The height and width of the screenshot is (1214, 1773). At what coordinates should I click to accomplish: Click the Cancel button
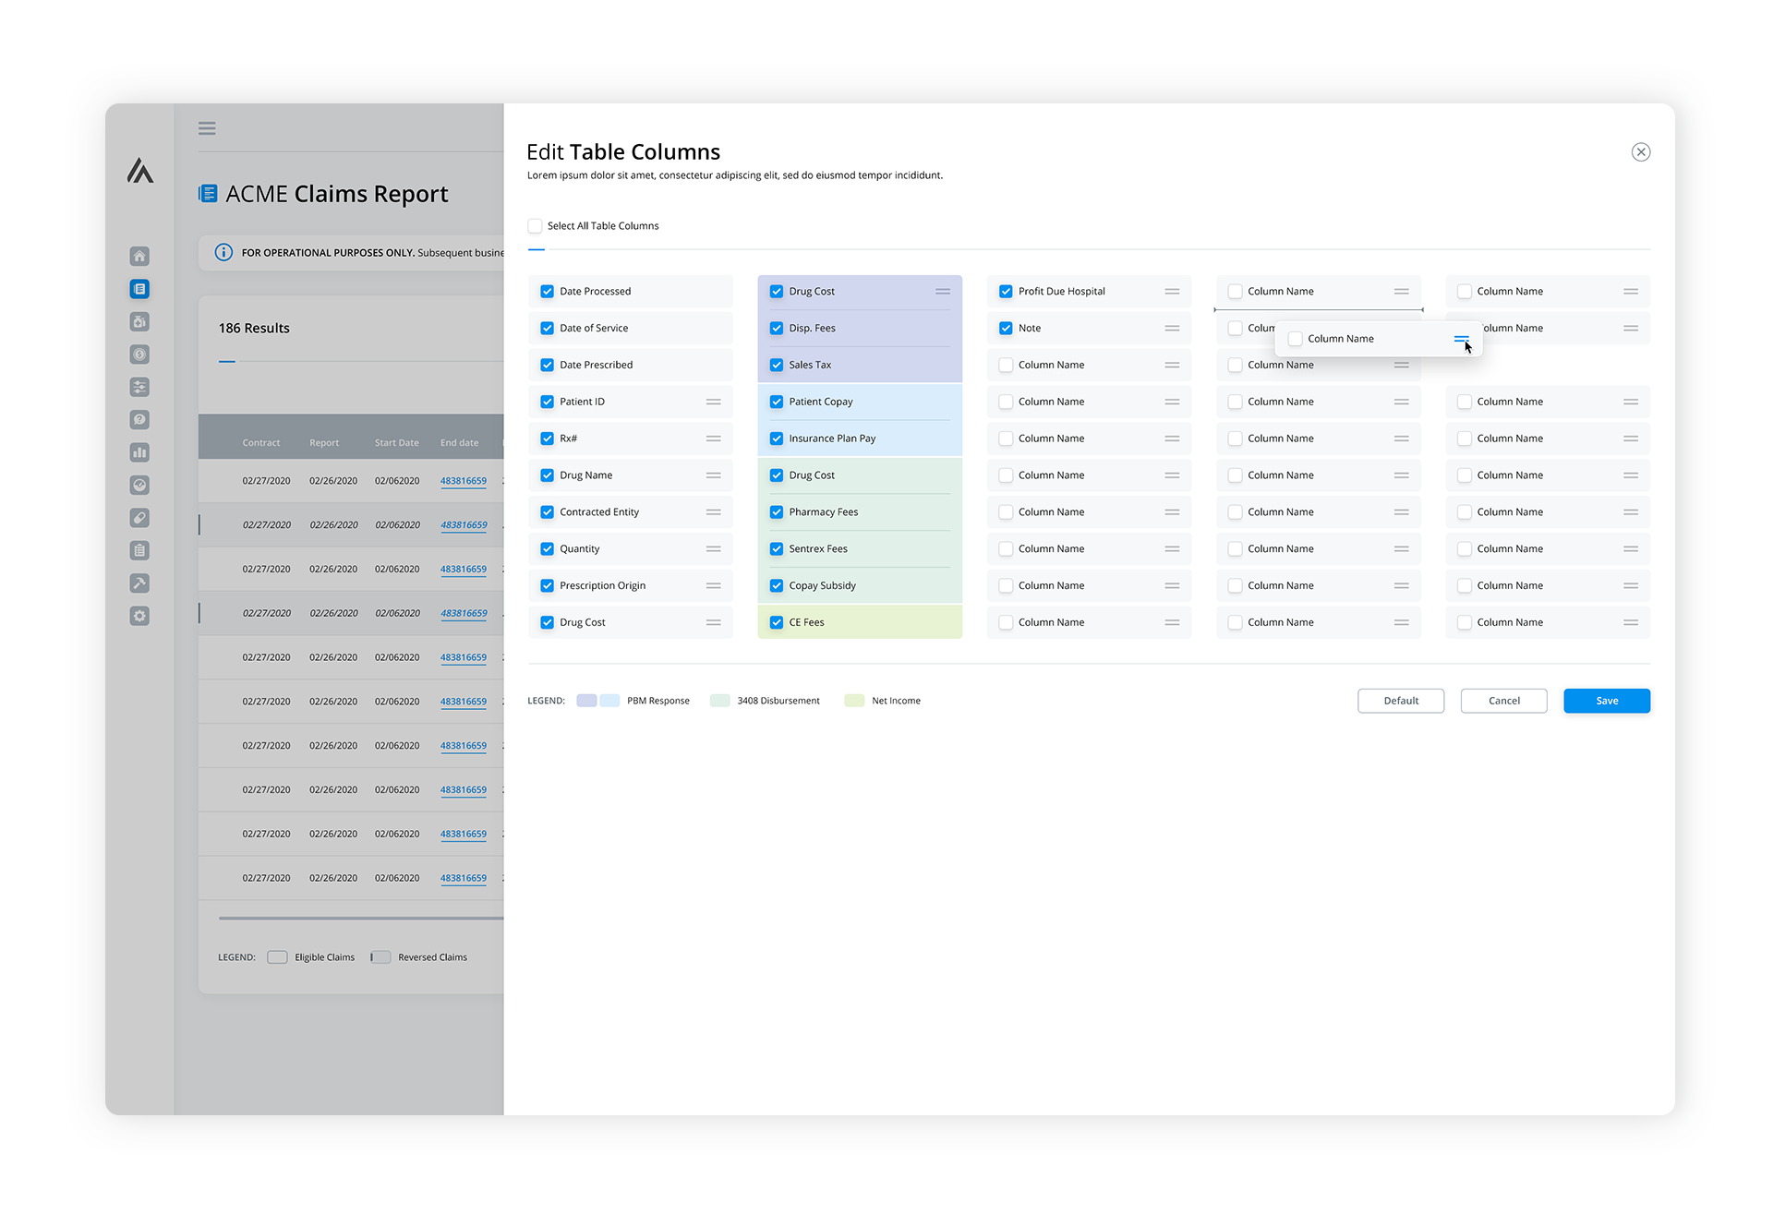[1503, 701]
